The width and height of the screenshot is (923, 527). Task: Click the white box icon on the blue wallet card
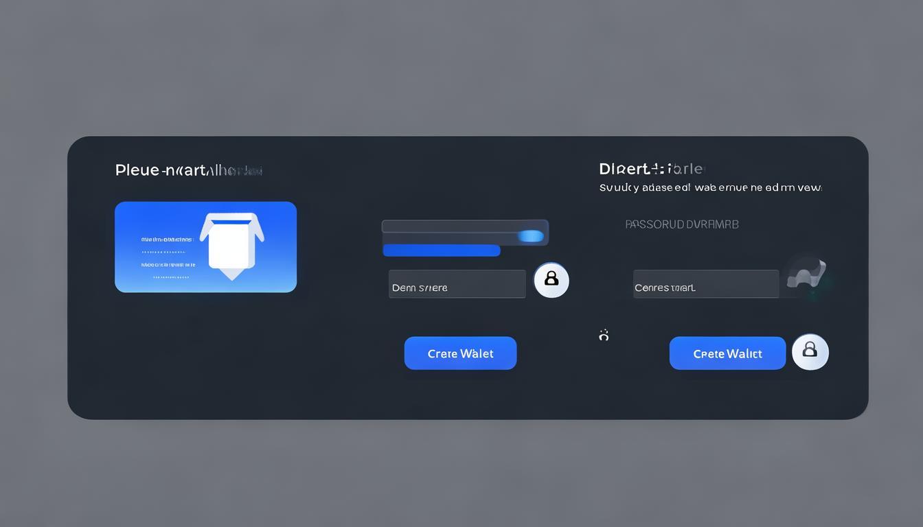(231, 246)
